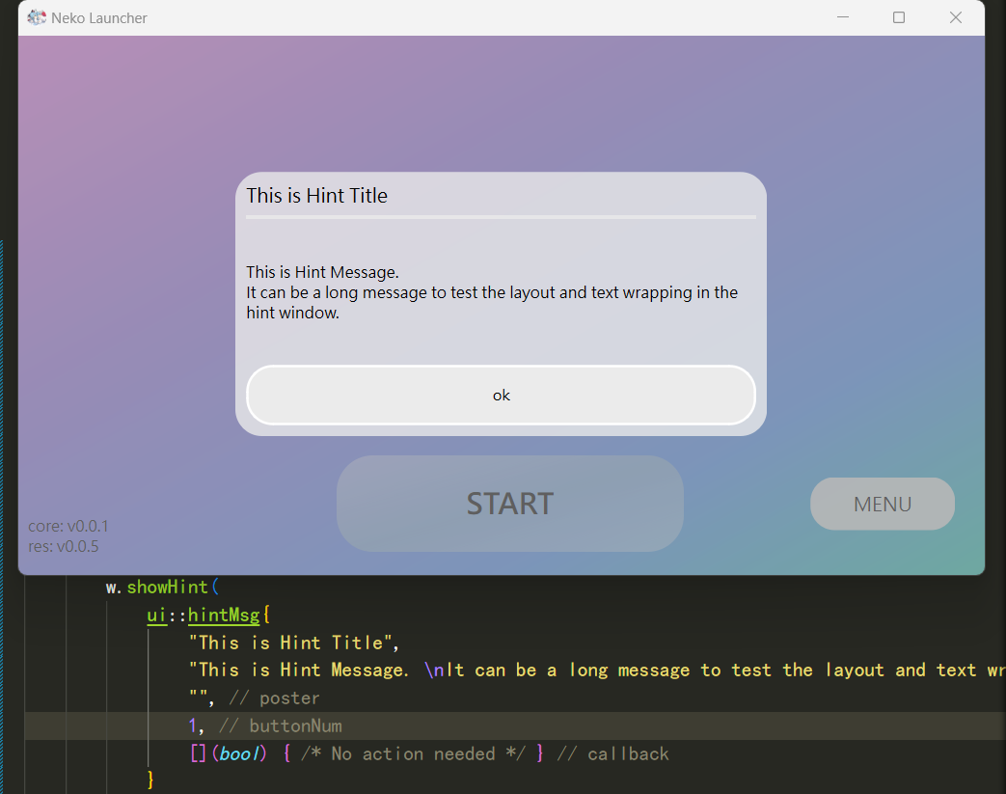This screenshot has width=1006, height=794.
Task: Click the "core: v0.0.1" version label
Action: point(68,527)
